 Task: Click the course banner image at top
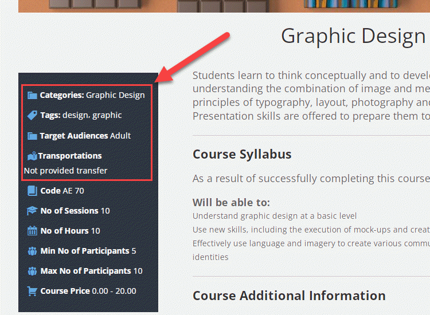point(224,6)
